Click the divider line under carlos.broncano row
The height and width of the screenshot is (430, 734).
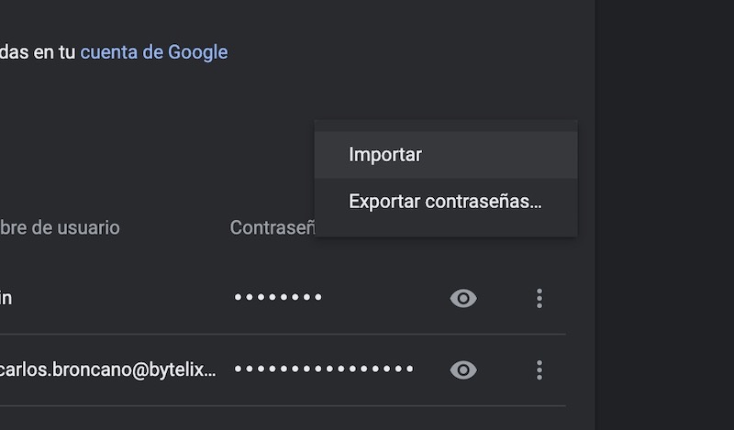coord(275,406)
